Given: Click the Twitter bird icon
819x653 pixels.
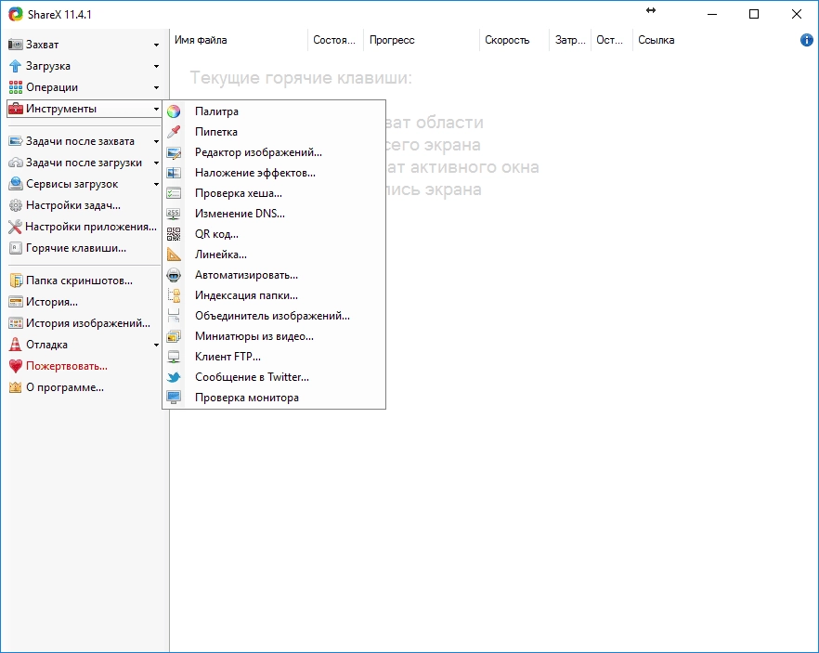Looking at the screenshot, I should 174,377.
